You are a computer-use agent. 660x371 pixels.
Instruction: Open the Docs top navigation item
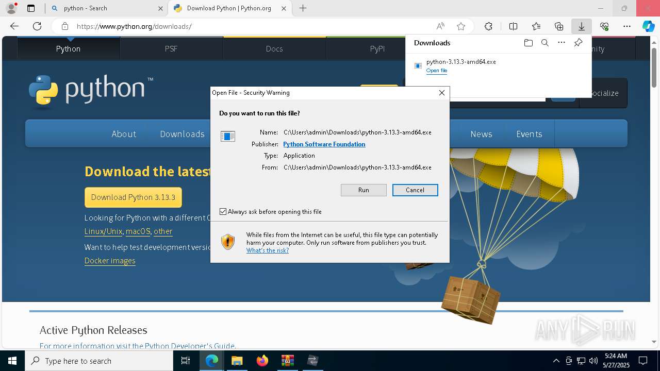click(274, 48)
